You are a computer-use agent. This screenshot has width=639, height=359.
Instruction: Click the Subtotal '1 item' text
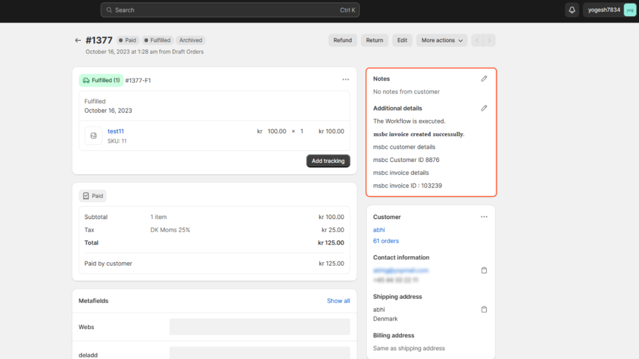coord(159,217)
